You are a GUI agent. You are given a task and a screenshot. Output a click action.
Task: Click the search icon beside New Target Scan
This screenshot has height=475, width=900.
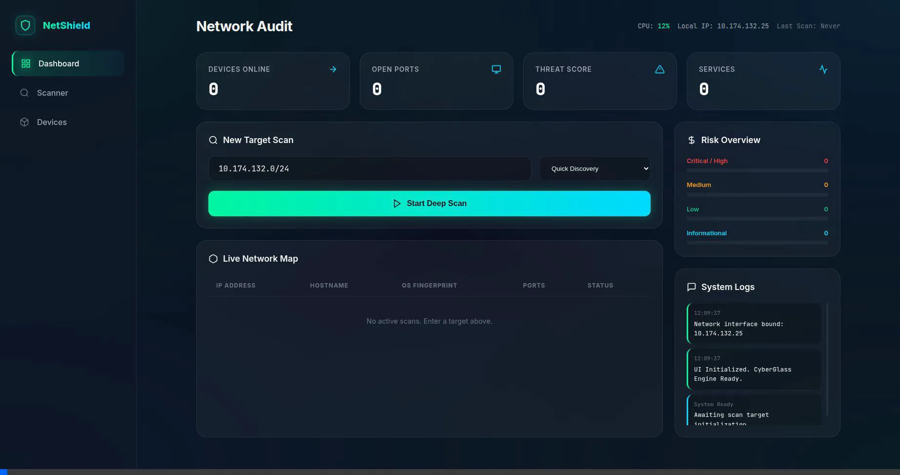(x=213, y=140)
